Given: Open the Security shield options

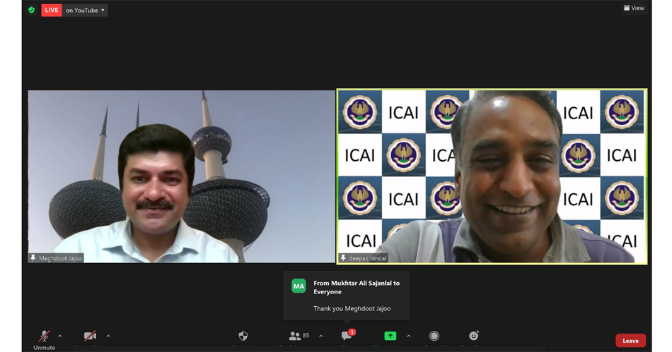Looking at the screenshot, I should [x=243, y=336].
